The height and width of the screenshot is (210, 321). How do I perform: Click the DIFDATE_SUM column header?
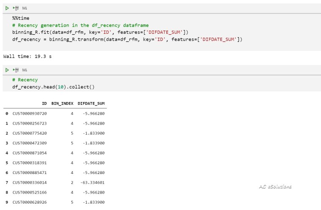91,103
